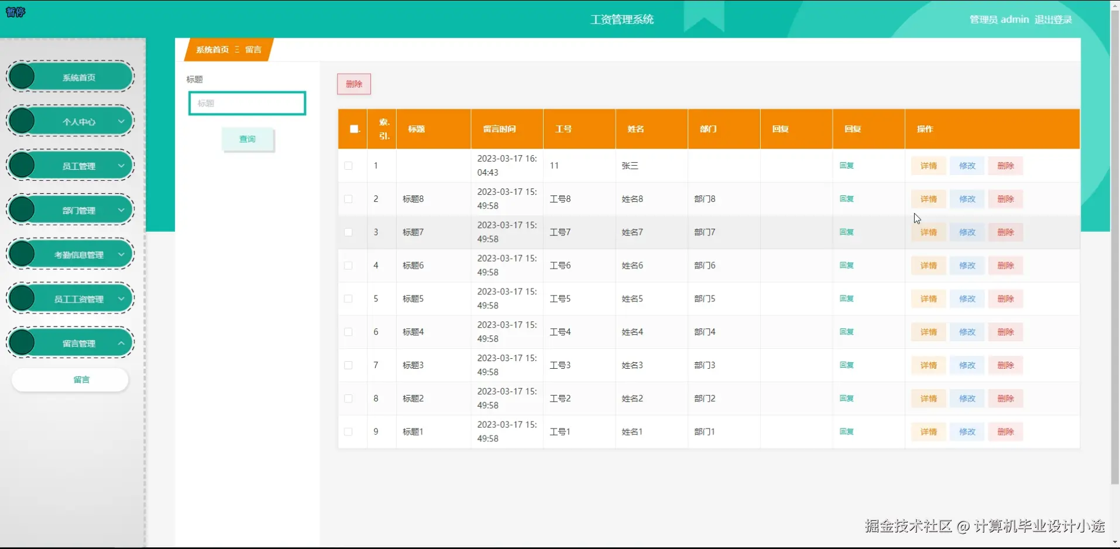Open 详情 for the 标题3 row
The image size is (1120, 549).
coord(929,365)
